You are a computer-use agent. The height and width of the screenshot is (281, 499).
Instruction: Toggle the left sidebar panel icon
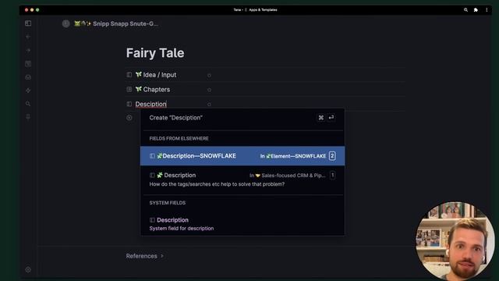[28, 23]
